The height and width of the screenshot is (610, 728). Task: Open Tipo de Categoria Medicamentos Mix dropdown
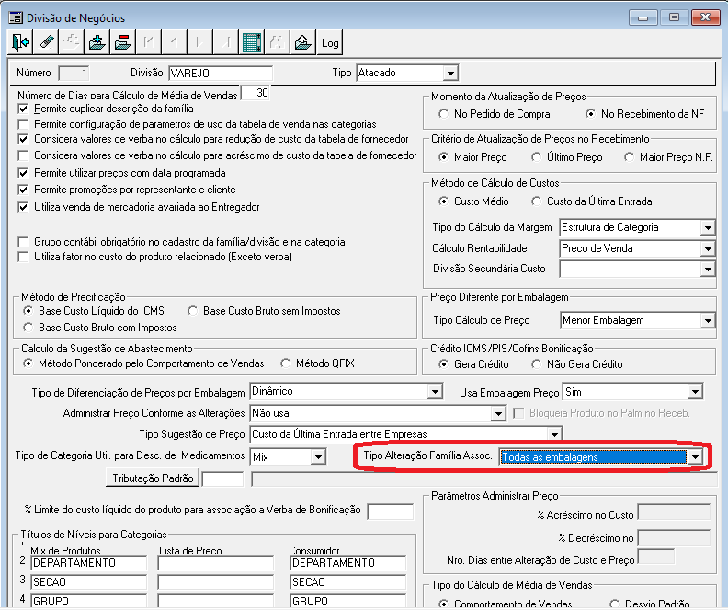pos(318,457)
